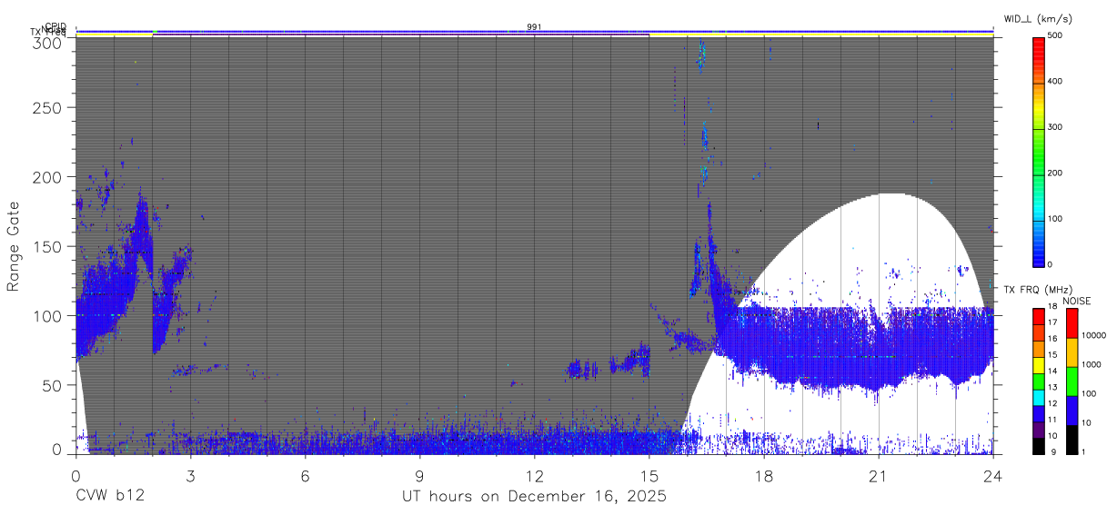Click the 9 tick on UT hours axis
This screenshot has height=515, width=1117.
click(419, 476)
